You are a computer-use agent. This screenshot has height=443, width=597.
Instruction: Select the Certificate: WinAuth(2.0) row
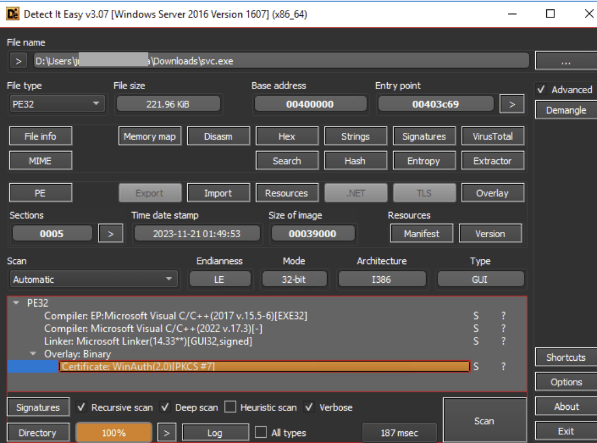(264, 367)
